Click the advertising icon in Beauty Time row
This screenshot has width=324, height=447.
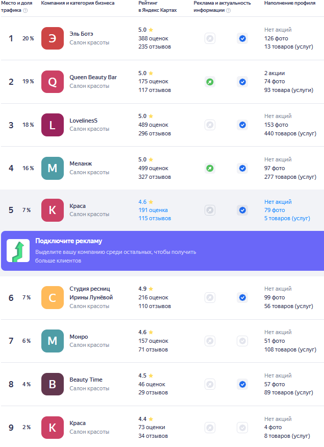click(210, 384)
